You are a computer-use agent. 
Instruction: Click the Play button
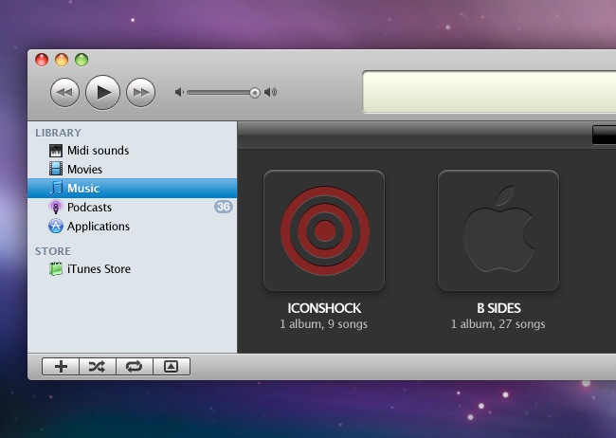coord(103,92)
